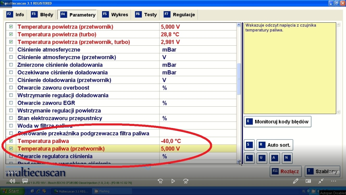Screen dimensions: 346x195
Task: Click the parameter list scroll-down arrow
Action: click(x=239, y=161)
